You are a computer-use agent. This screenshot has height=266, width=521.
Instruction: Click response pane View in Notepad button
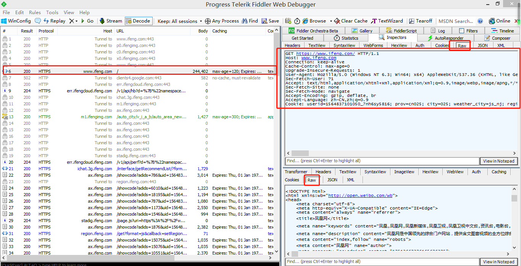498,262
